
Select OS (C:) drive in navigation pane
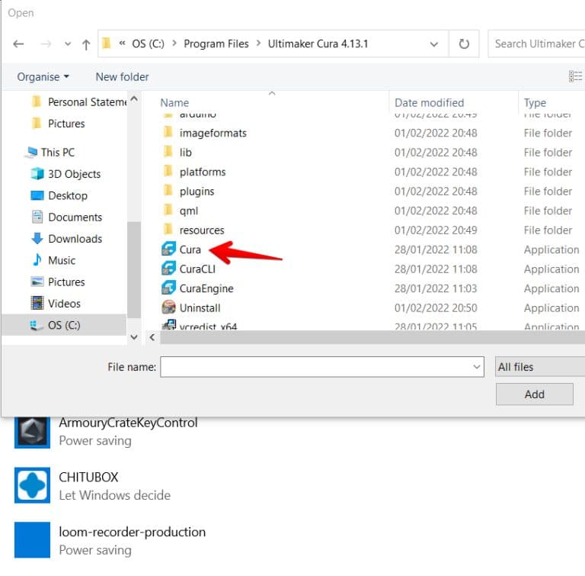[x=64, y=325]
